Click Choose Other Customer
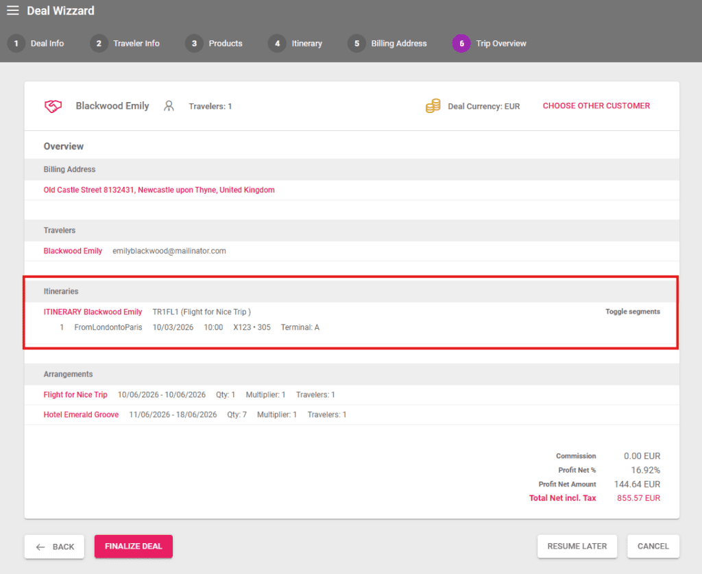This screenshot has width=702, height=574. (596, 106)
